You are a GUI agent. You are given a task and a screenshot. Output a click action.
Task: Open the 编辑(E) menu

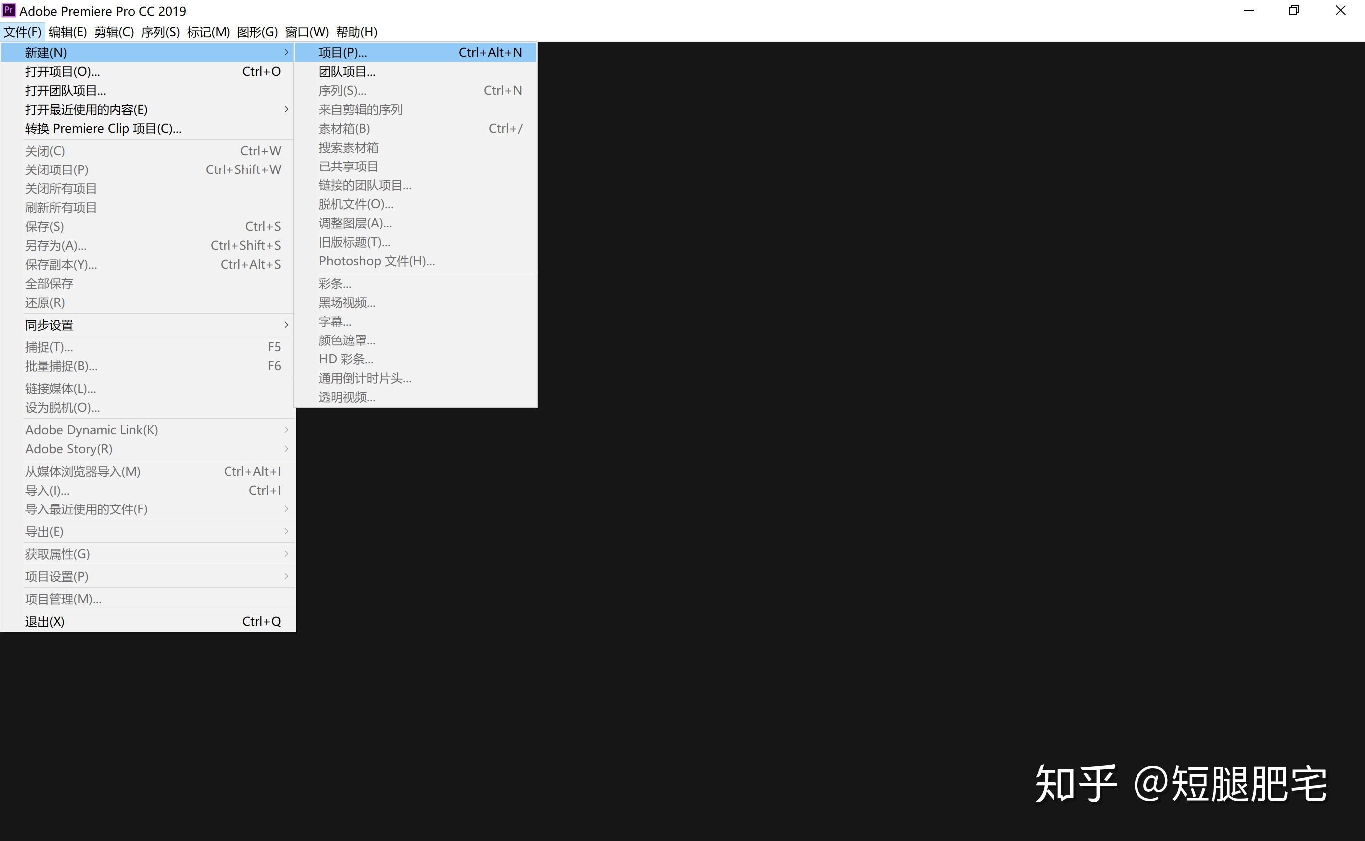67,32
